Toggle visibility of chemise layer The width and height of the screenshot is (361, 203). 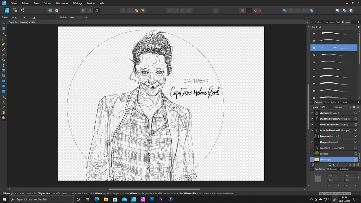point(356,113)
